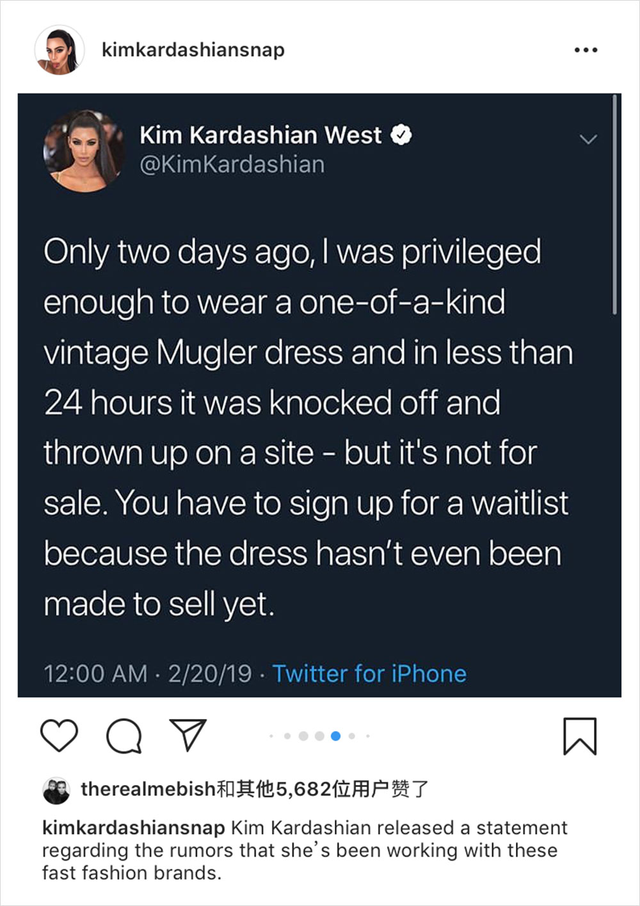Open the "Twitter for iPhone" link
This screenshot has height=906, width=640.
369,674
